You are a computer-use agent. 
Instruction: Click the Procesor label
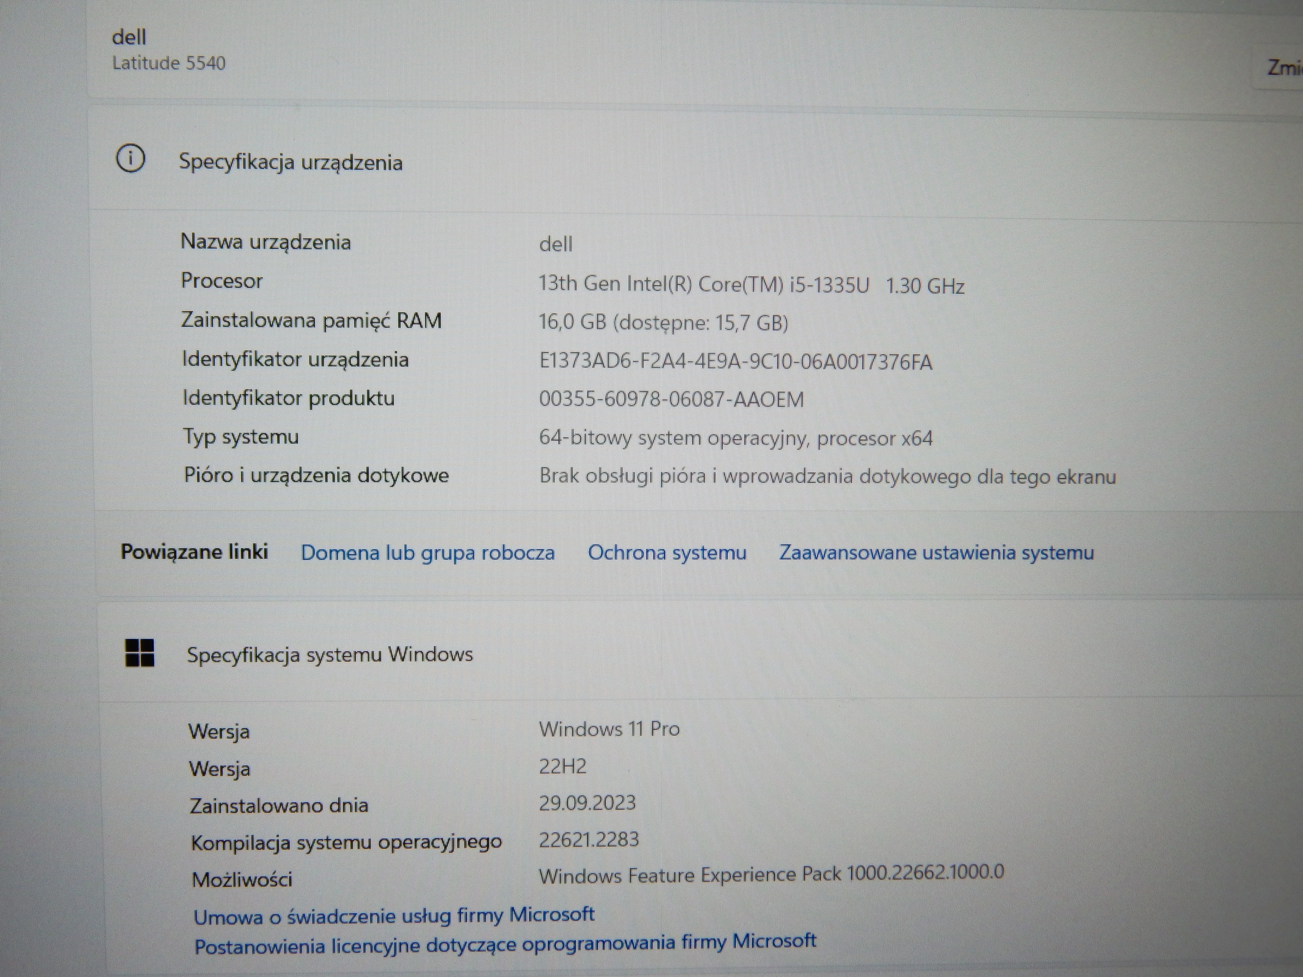pyautogui.click(x=221, y=281)
